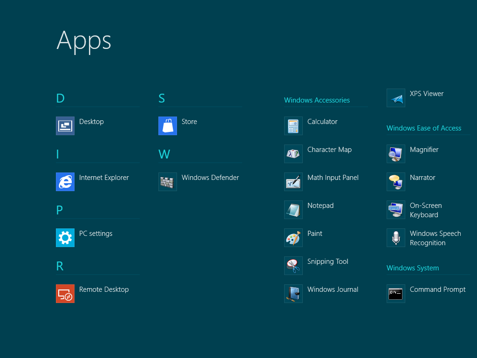Open the Snipping Tool scissors icon
Viewport: 477px width, 358px height.
point(293,266)
